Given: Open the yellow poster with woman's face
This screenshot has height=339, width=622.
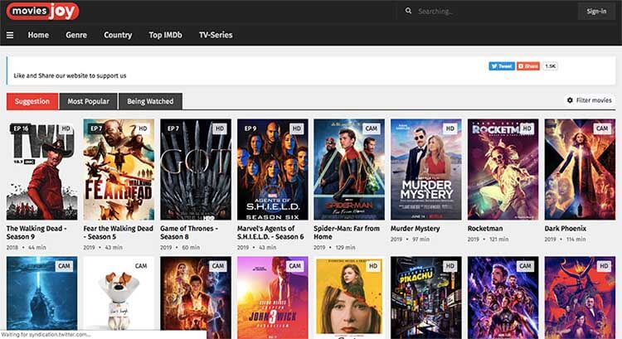Looking at the screenshot, I should click(349, 298).
